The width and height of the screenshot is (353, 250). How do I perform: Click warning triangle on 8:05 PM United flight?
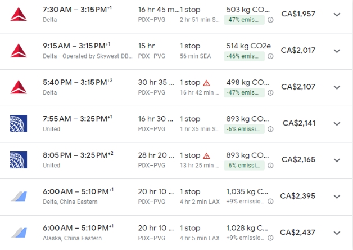206,156
